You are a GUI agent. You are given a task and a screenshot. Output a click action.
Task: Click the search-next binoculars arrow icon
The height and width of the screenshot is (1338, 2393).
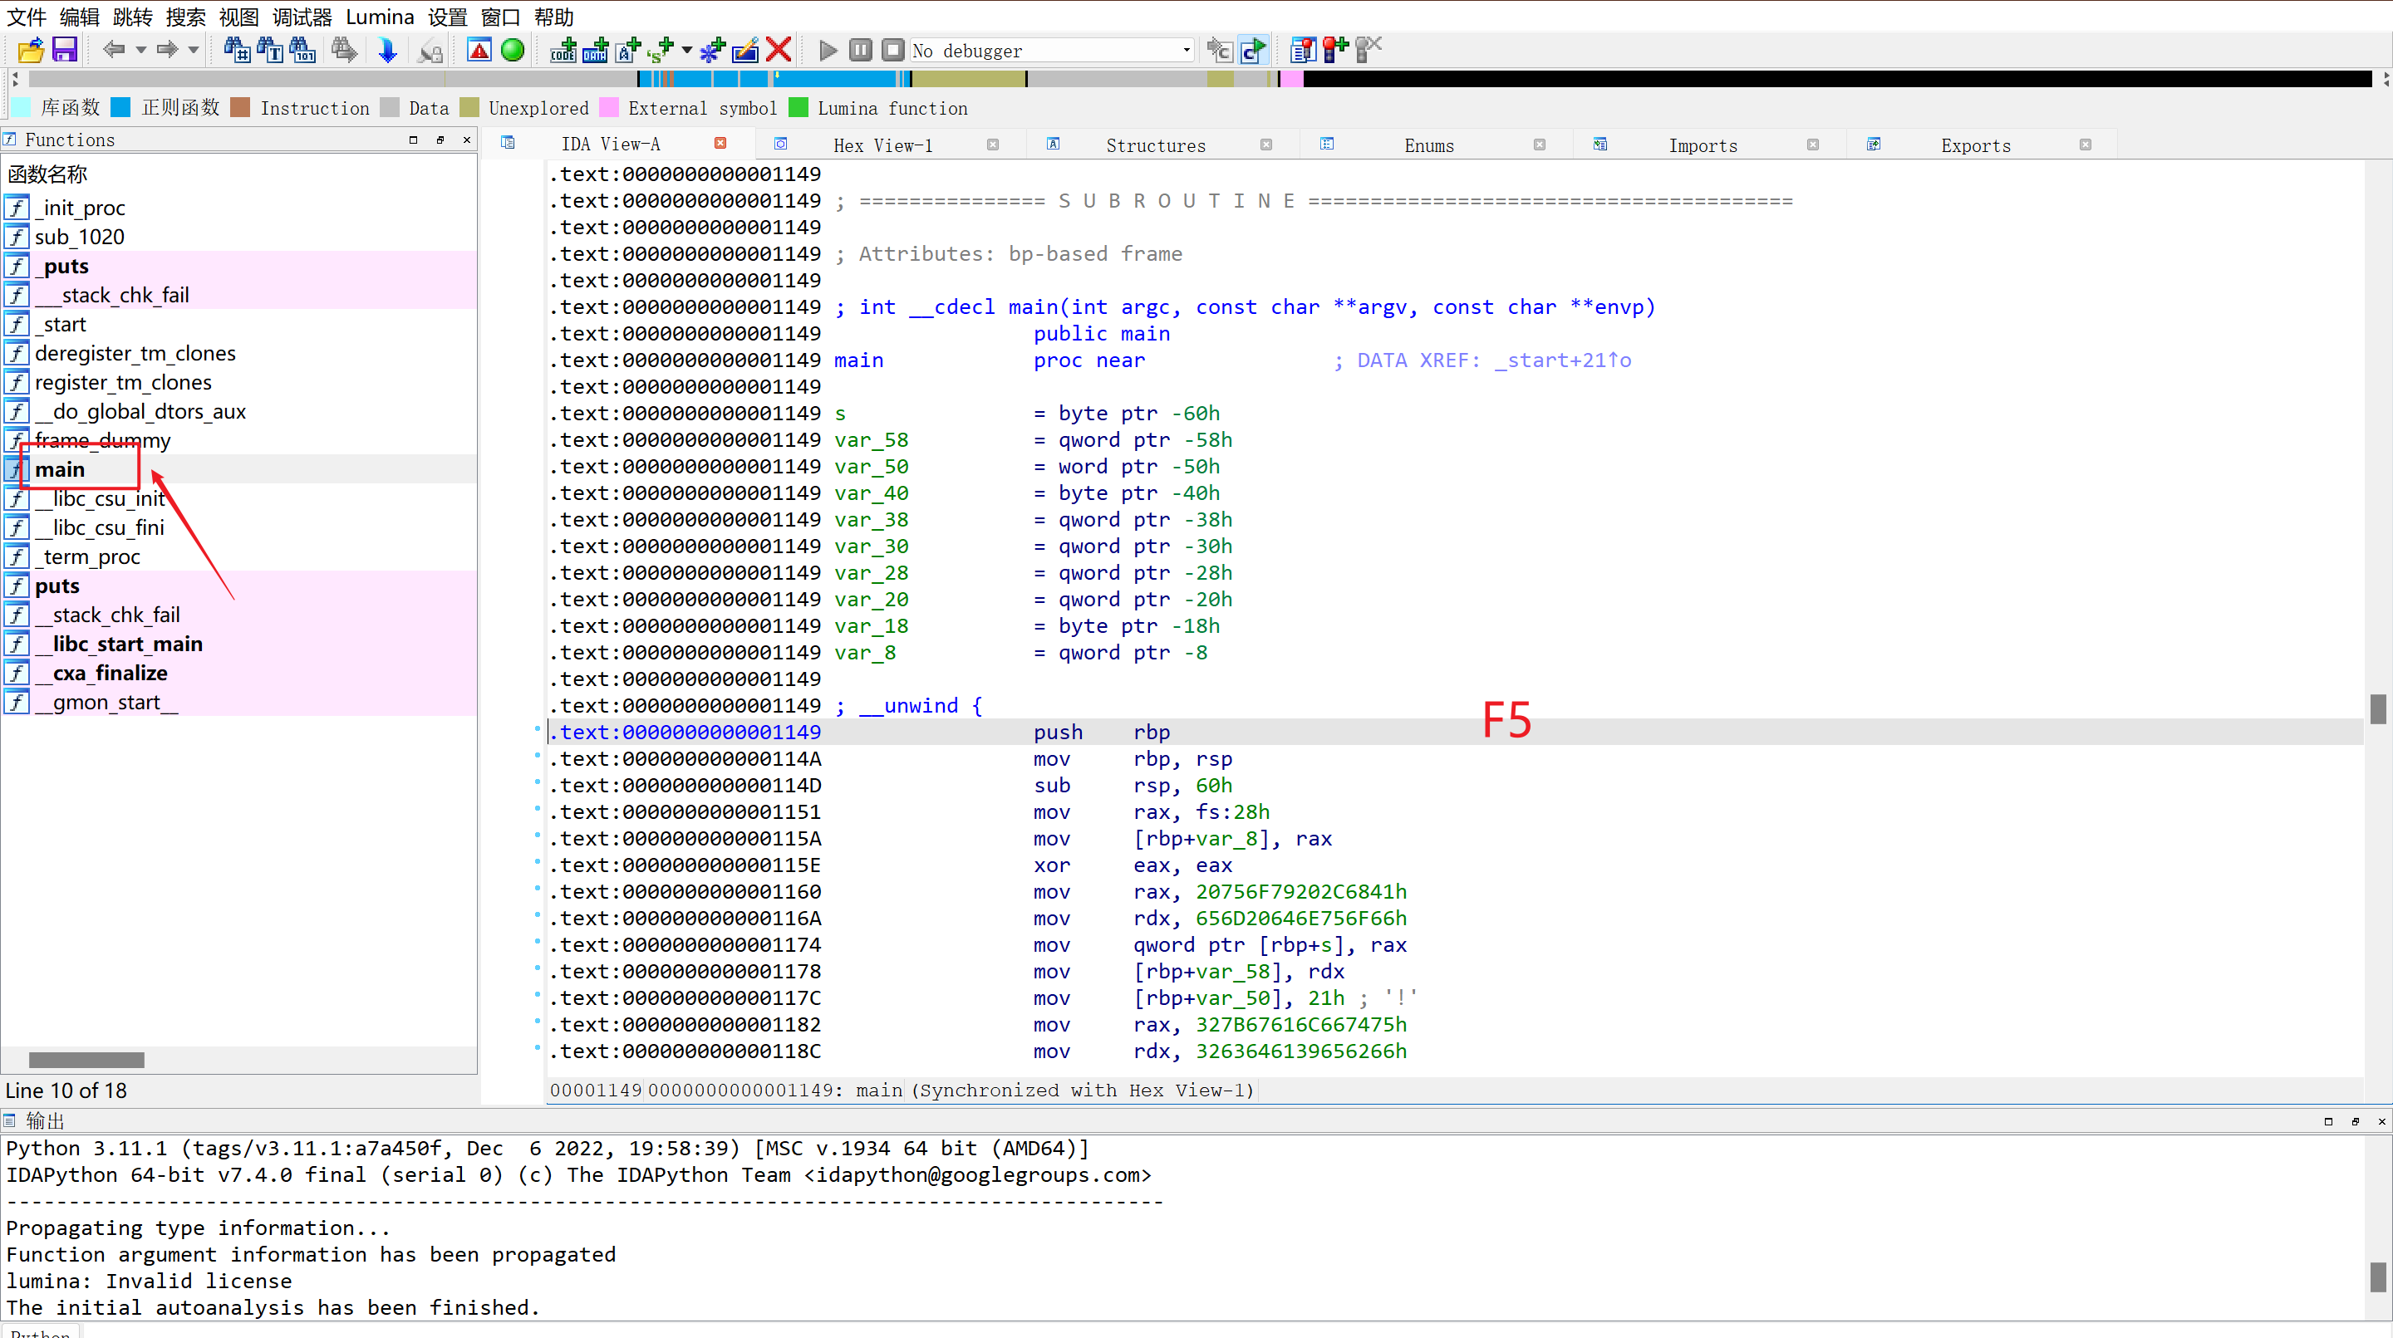click(344, 50)
